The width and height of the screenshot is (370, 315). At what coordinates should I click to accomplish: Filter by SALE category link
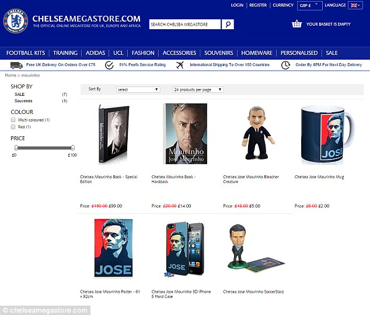click(20, 94)
